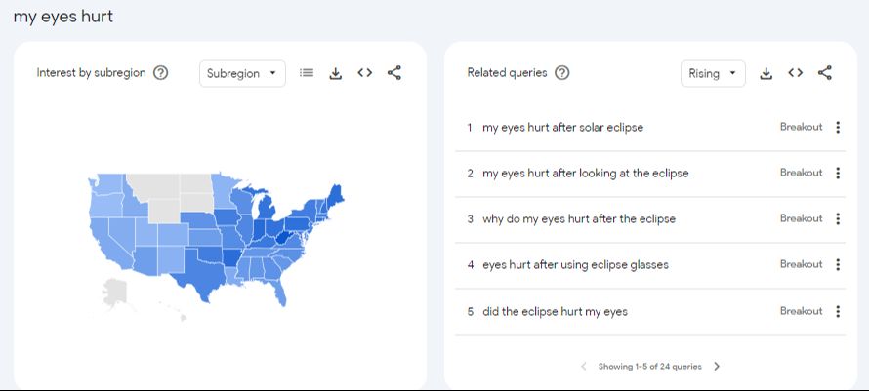The width and height of the screenshot is (869, 391).
Task: Download the subregion interest data
Action: coord(336,73)
